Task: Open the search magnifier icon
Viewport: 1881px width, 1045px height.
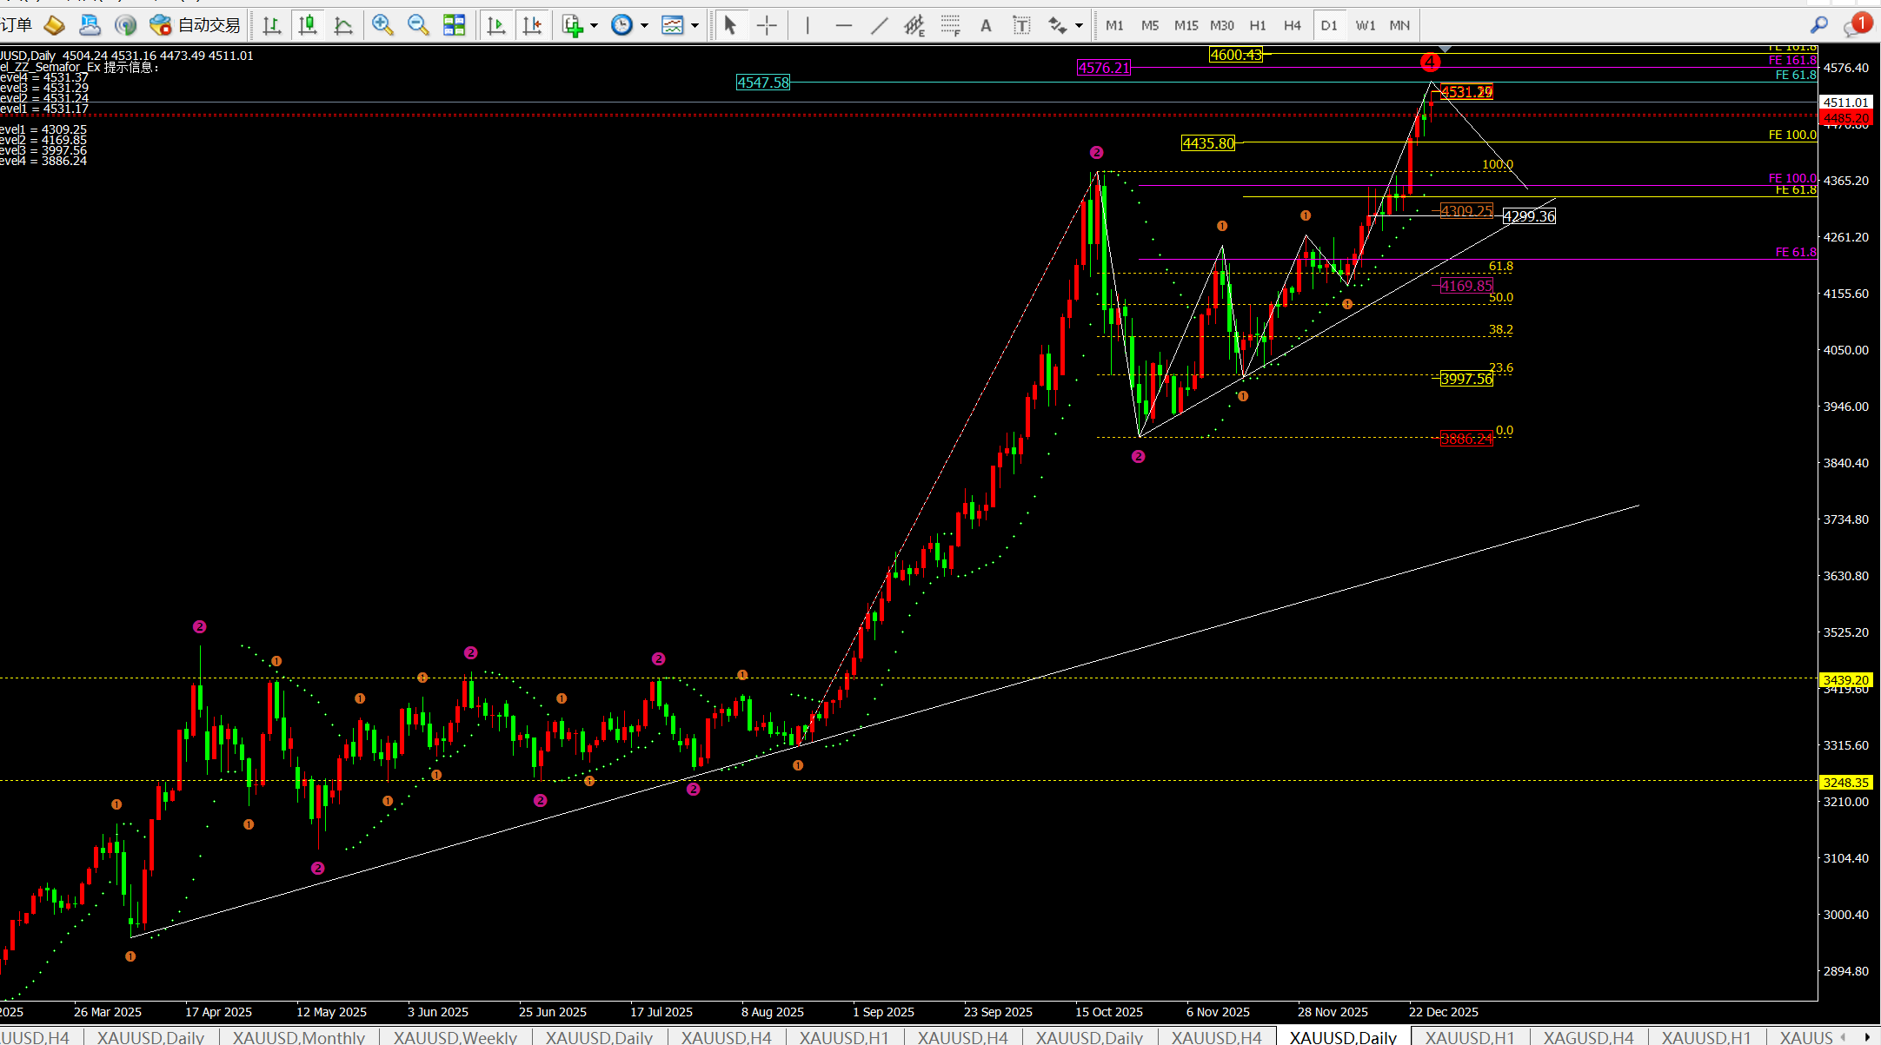Action: (1818, 25)
